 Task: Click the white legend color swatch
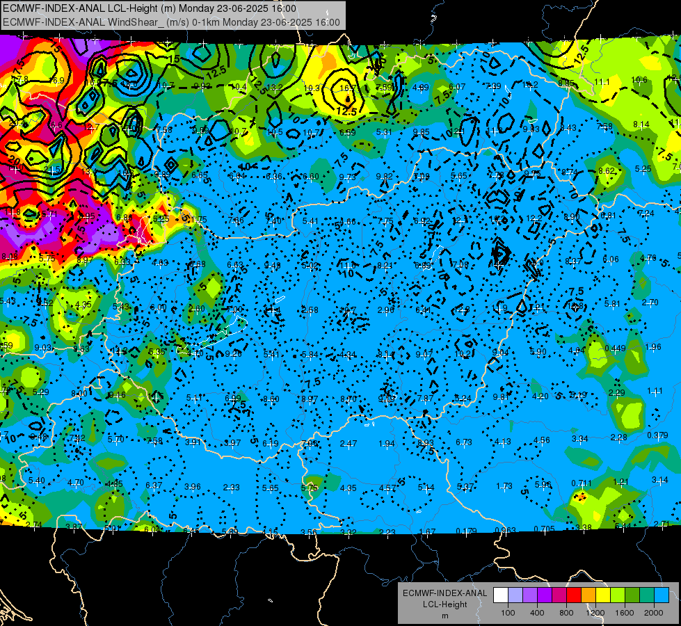click(x=500, y=595)
